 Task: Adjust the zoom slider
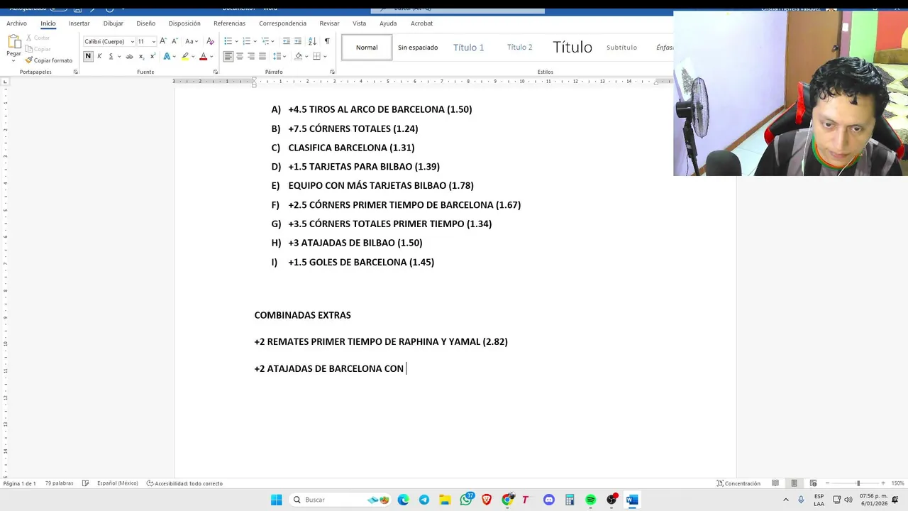[x=858, y=483]
